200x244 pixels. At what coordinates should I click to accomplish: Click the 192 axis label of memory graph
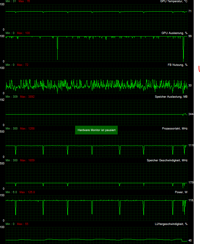point(2,100)
